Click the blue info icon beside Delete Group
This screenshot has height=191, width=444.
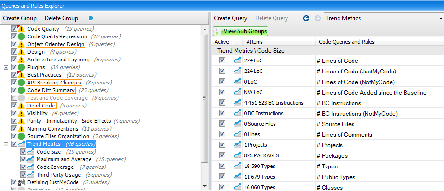click(91, 18)
